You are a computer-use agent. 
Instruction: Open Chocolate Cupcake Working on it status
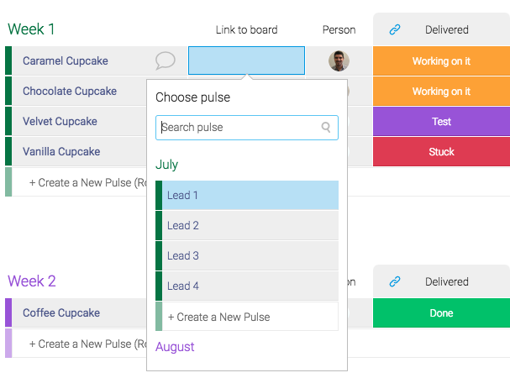click(x=441, y=91)
